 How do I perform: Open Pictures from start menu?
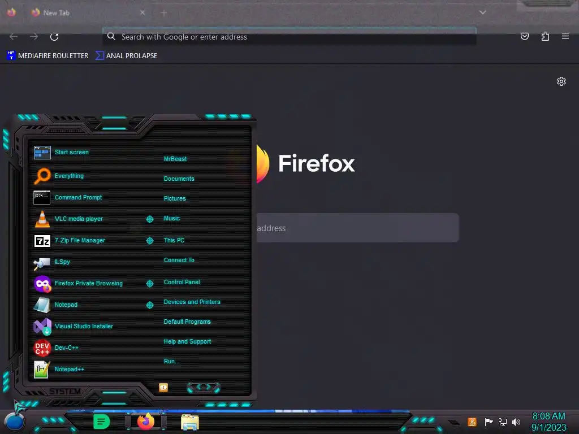click(175, 198)
